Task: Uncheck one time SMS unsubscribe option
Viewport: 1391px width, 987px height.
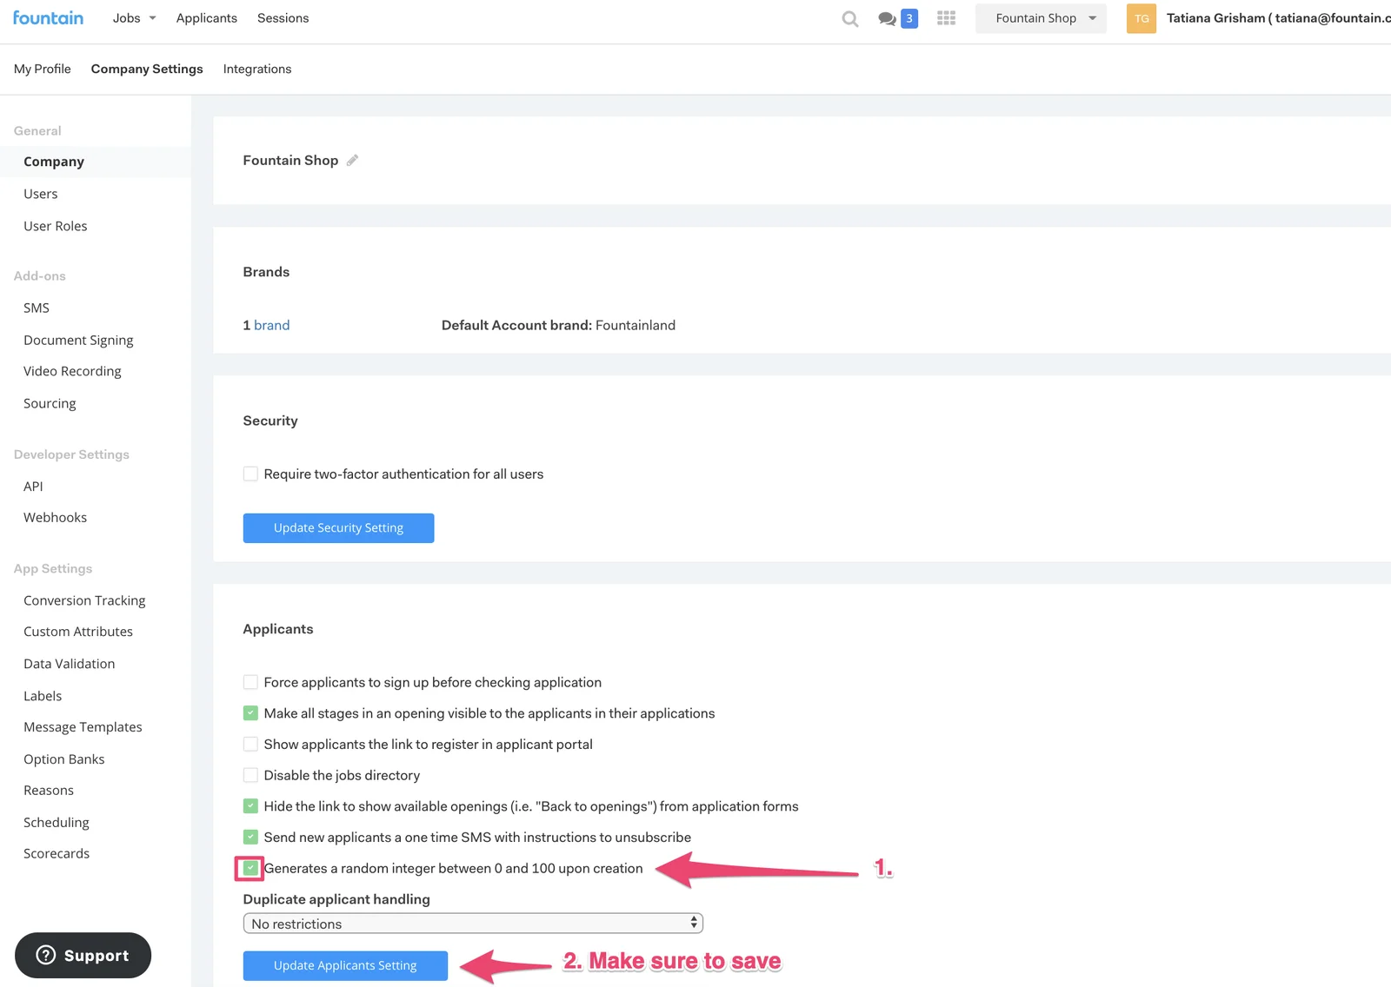Action: click(x=250, y=838)
